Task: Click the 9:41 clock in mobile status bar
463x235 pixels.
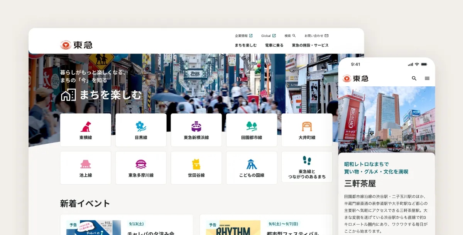Action: [355, 64]
